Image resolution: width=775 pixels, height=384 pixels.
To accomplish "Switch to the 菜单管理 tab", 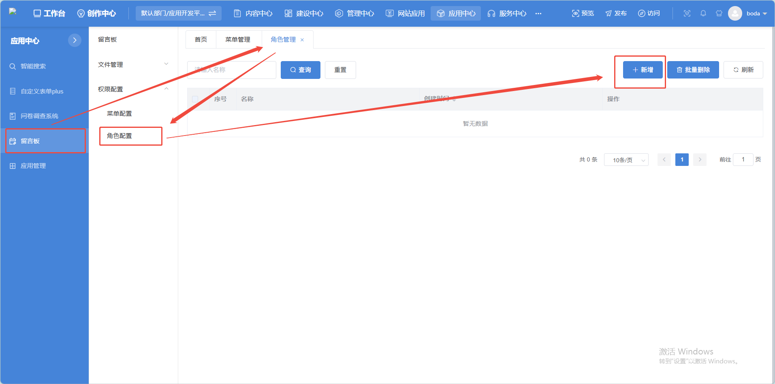I will click(x=238, y=40).
